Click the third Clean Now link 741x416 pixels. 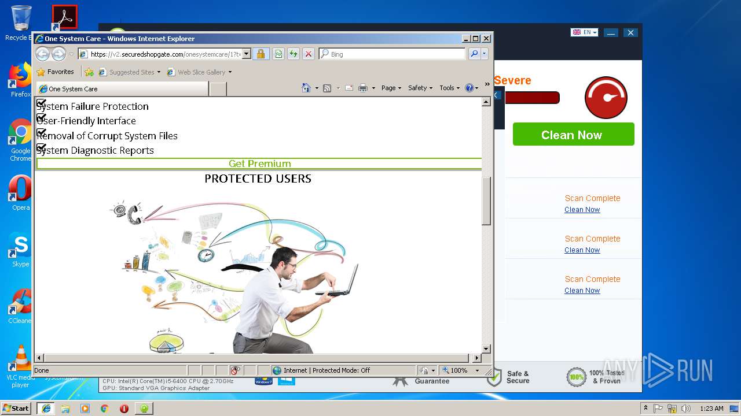coord(582,291)
